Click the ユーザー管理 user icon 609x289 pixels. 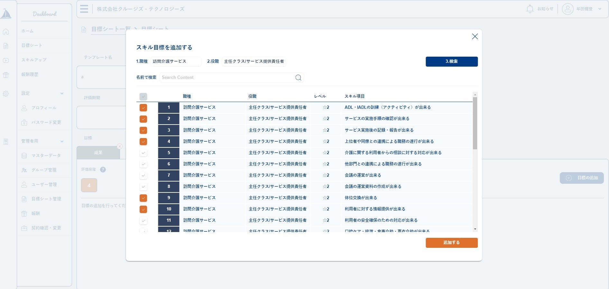point(24,185)
